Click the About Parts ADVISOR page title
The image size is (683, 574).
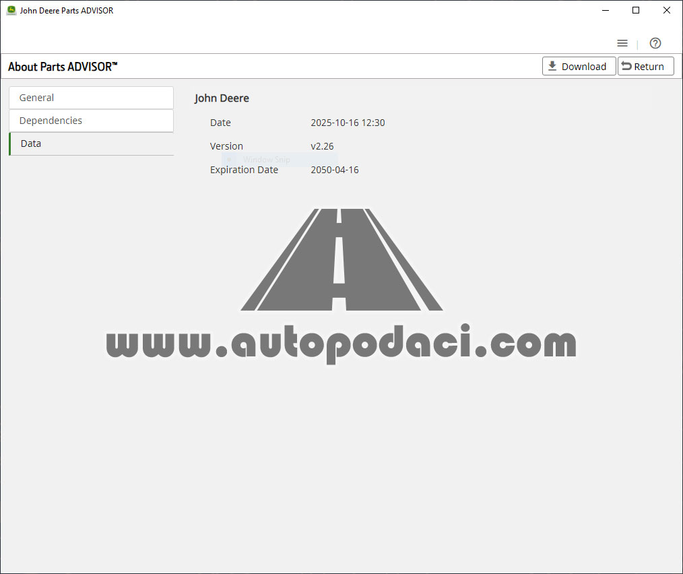point(63,67)
